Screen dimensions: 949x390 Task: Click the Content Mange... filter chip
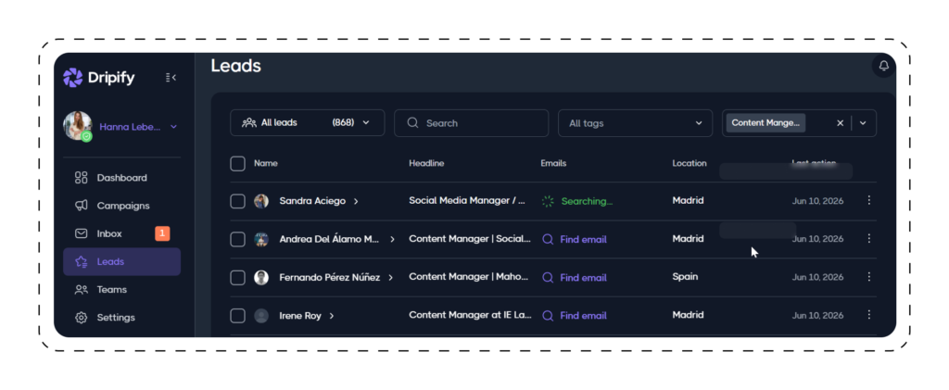pos(766,123)
